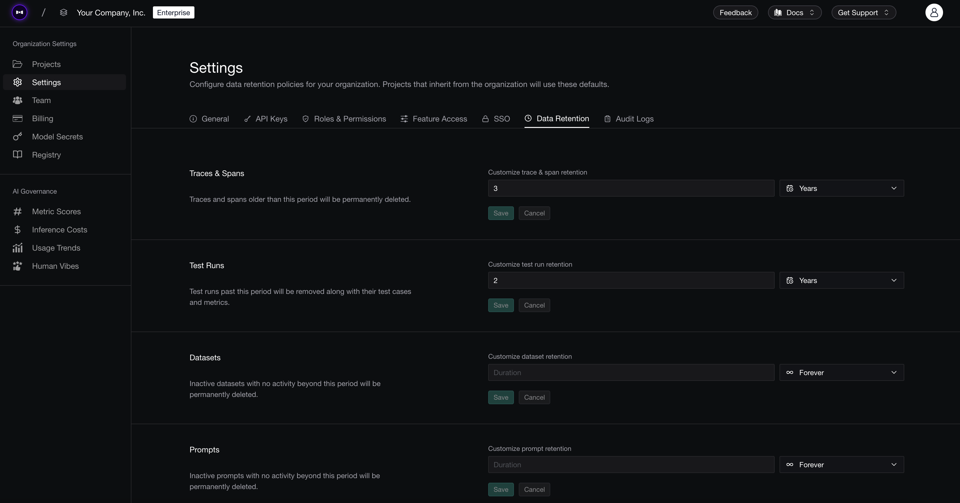Click the purple app logo icon
Viewport: 960px width, 503px height.
point(19,12)
